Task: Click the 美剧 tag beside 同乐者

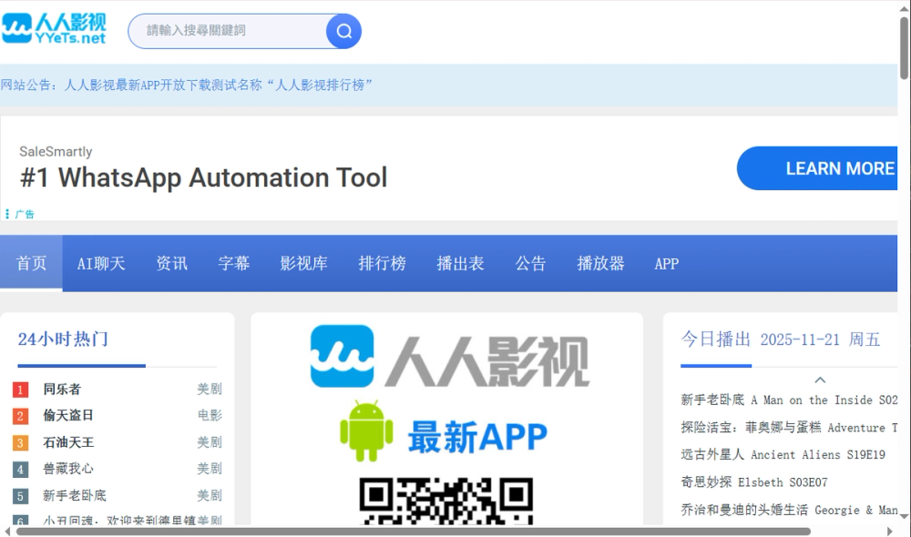Action: (210, 389)
